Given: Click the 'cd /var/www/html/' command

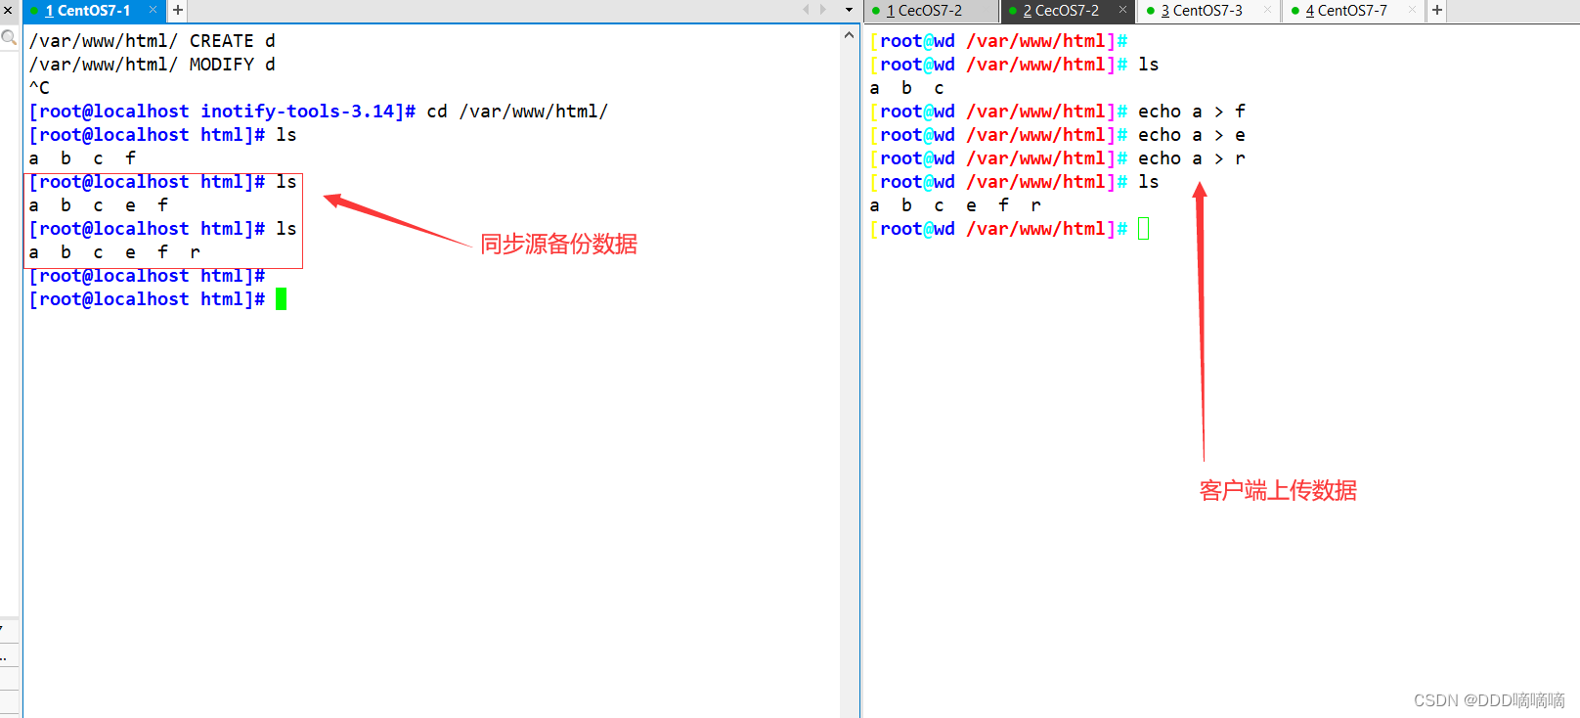Looking at the screenshot, I should (x=517, y=112).
